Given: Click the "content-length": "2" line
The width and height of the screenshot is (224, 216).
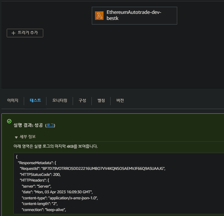Looking at the screenshot, I should coord(40,204).
